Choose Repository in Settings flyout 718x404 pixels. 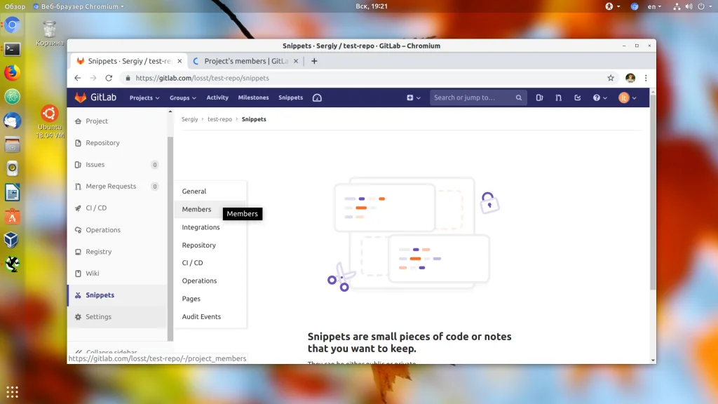pos(210,245)
